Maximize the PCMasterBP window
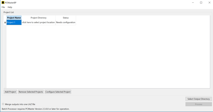The width and height of the screenshot is (213, 112). tap(201, 2)
